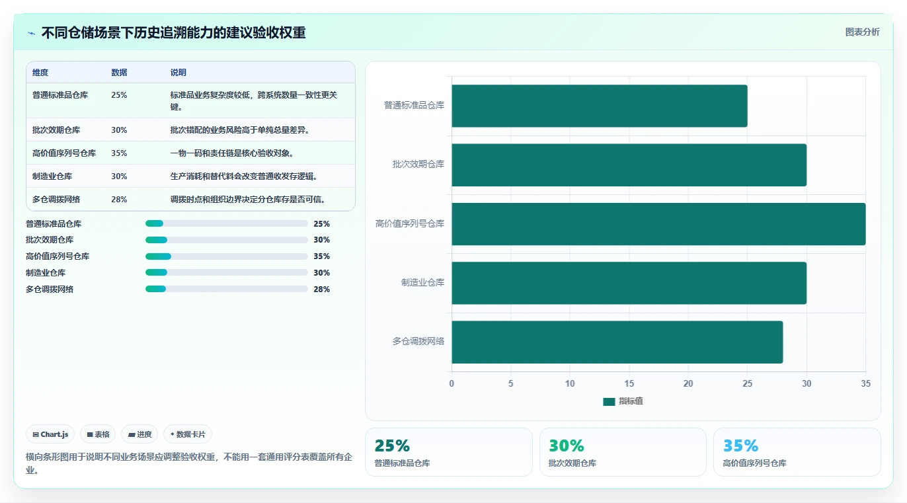The image size is (907, 503).
Task: Click the 28% table cell
Action: [119, 200]
